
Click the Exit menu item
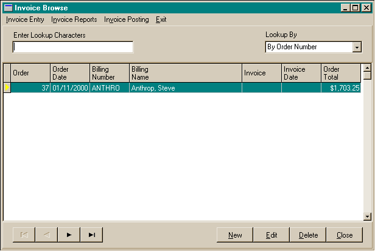coord(161,19)
